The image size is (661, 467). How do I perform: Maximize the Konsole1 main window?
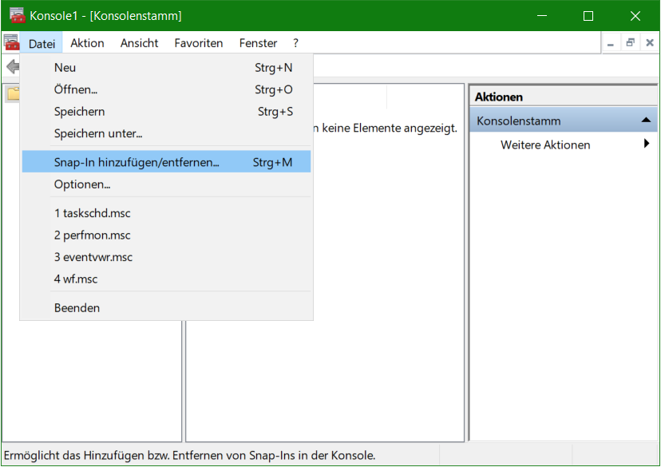pyautogui.click(x=588, y=16)
